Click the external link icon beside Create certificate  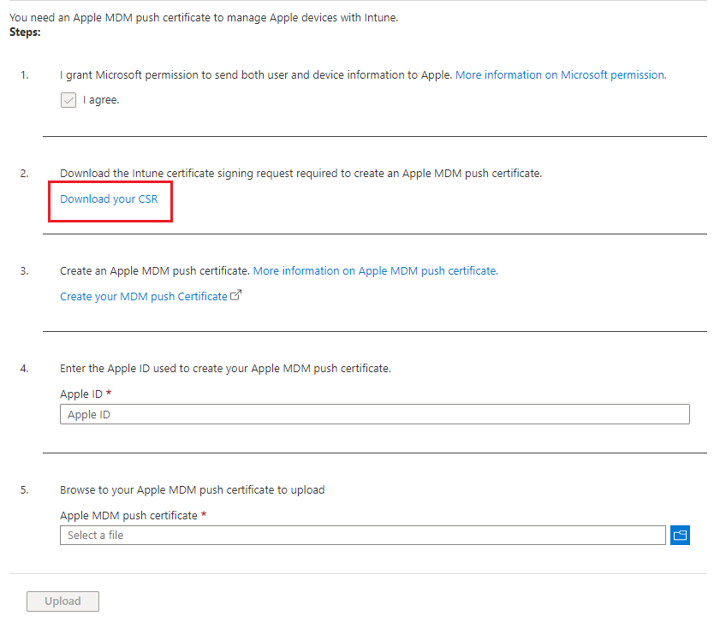(236, 296)
